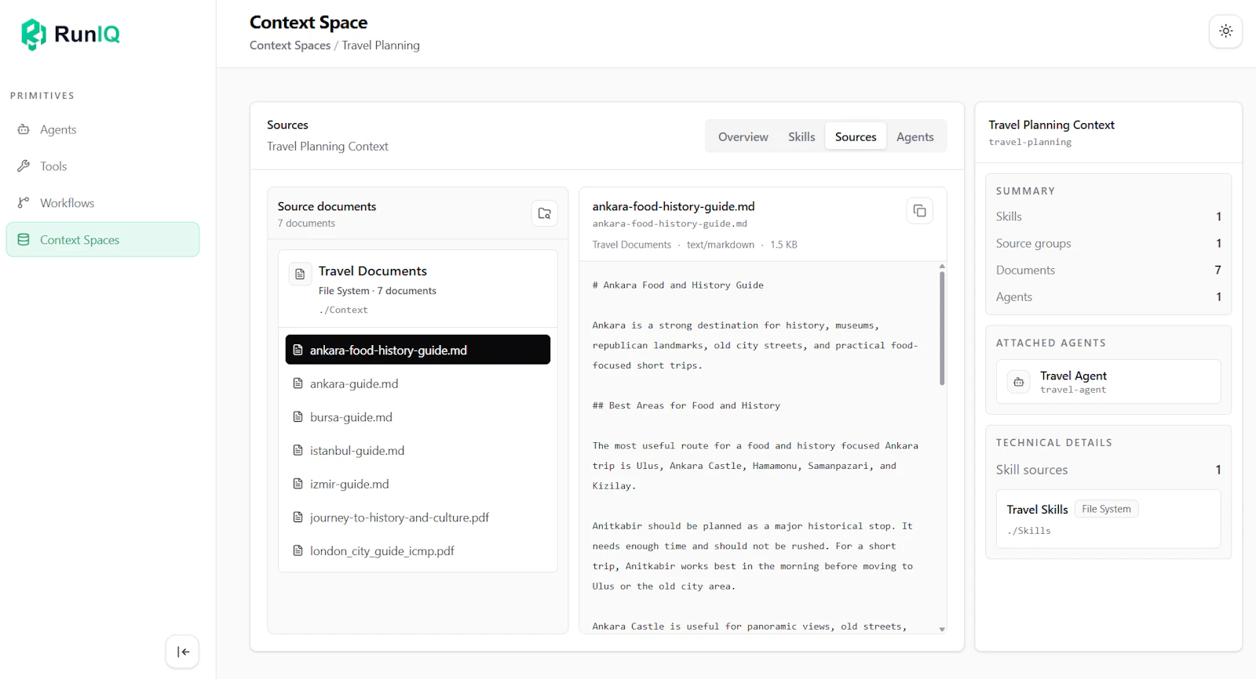This screenshot has height=679, width=1256.
Task: Click the 'Travel Planning Context' panel title
Action: pos(1051,125)
